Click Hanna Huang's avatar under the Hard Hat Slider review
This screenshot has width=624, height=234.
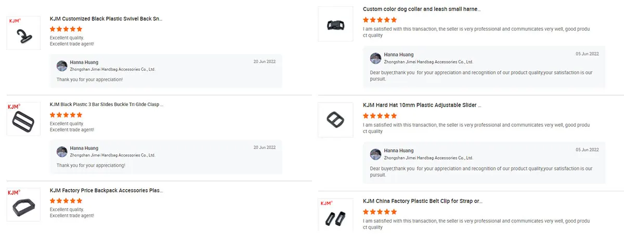(375, 154)
